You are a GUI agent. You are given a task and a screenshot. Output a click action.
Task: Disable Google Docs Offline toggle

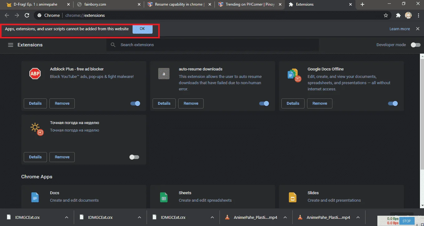[x=393, y=103]
